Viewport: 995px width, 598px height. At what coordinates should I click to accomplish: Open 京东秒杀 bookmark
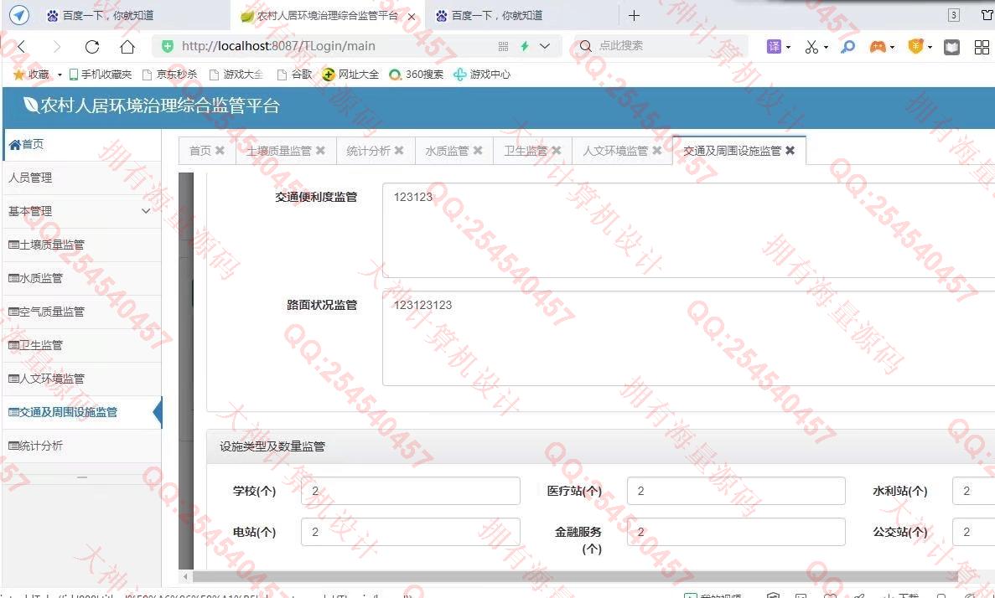(169, 75)
